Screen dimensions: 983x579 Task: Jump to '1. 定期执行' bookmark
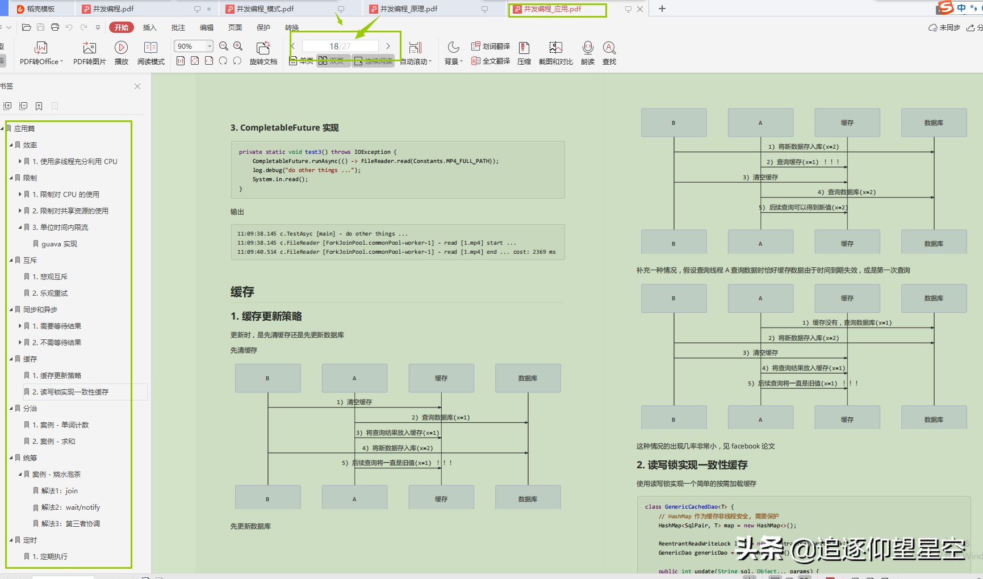[50, 557]
